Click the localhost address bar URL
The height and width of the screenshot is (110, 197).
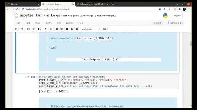[x=47, y=9]
